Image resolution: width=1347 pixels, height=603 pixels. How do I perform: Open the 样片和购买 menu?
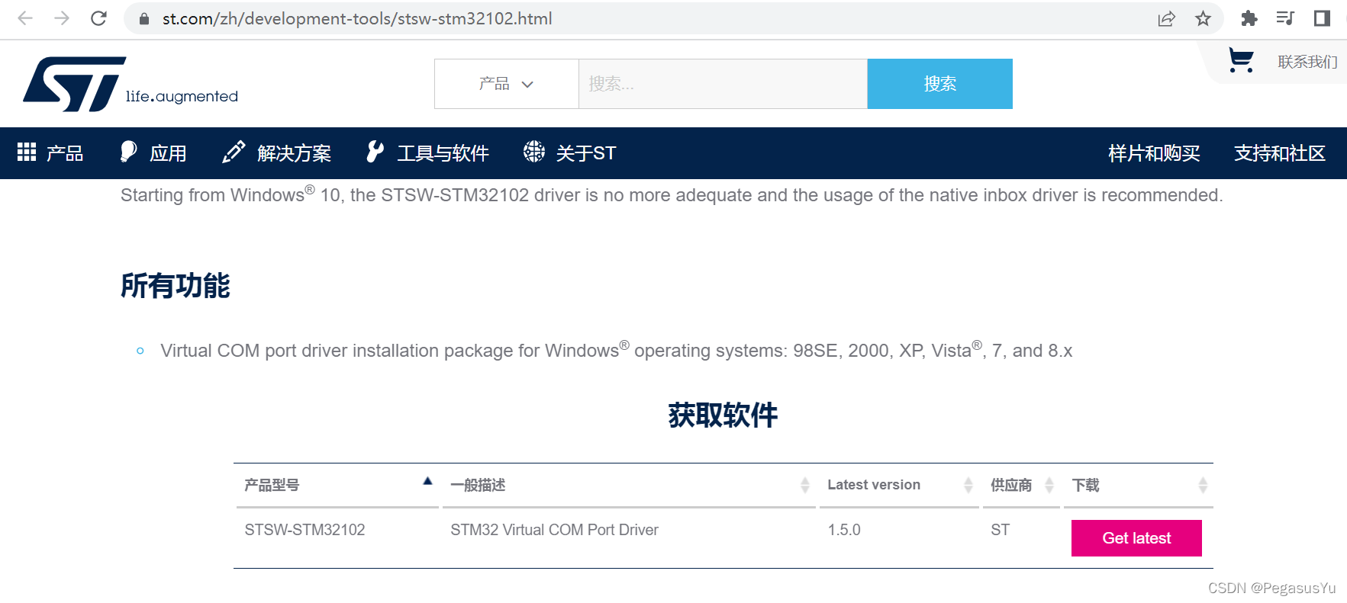(x=1154, y=153)
